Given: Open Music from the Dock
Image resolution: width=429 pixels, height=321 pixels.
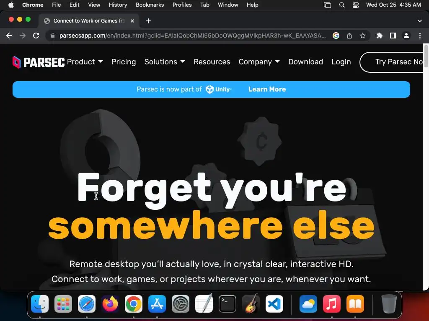Looking at the screenshot, I should tap(332, 304).
